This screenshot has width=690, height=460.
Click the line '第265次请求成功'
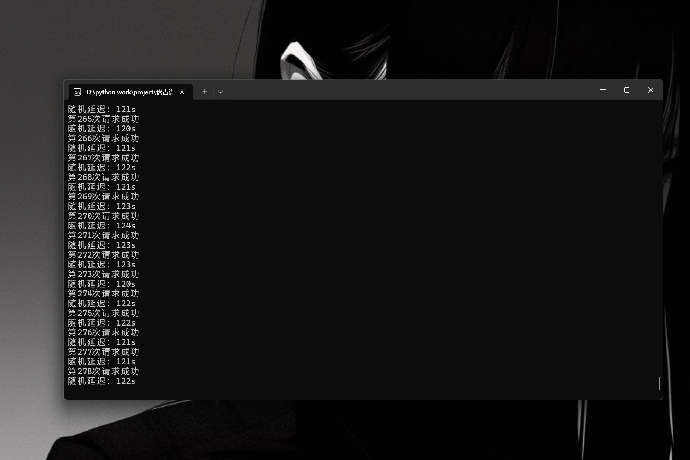(103, 119)
